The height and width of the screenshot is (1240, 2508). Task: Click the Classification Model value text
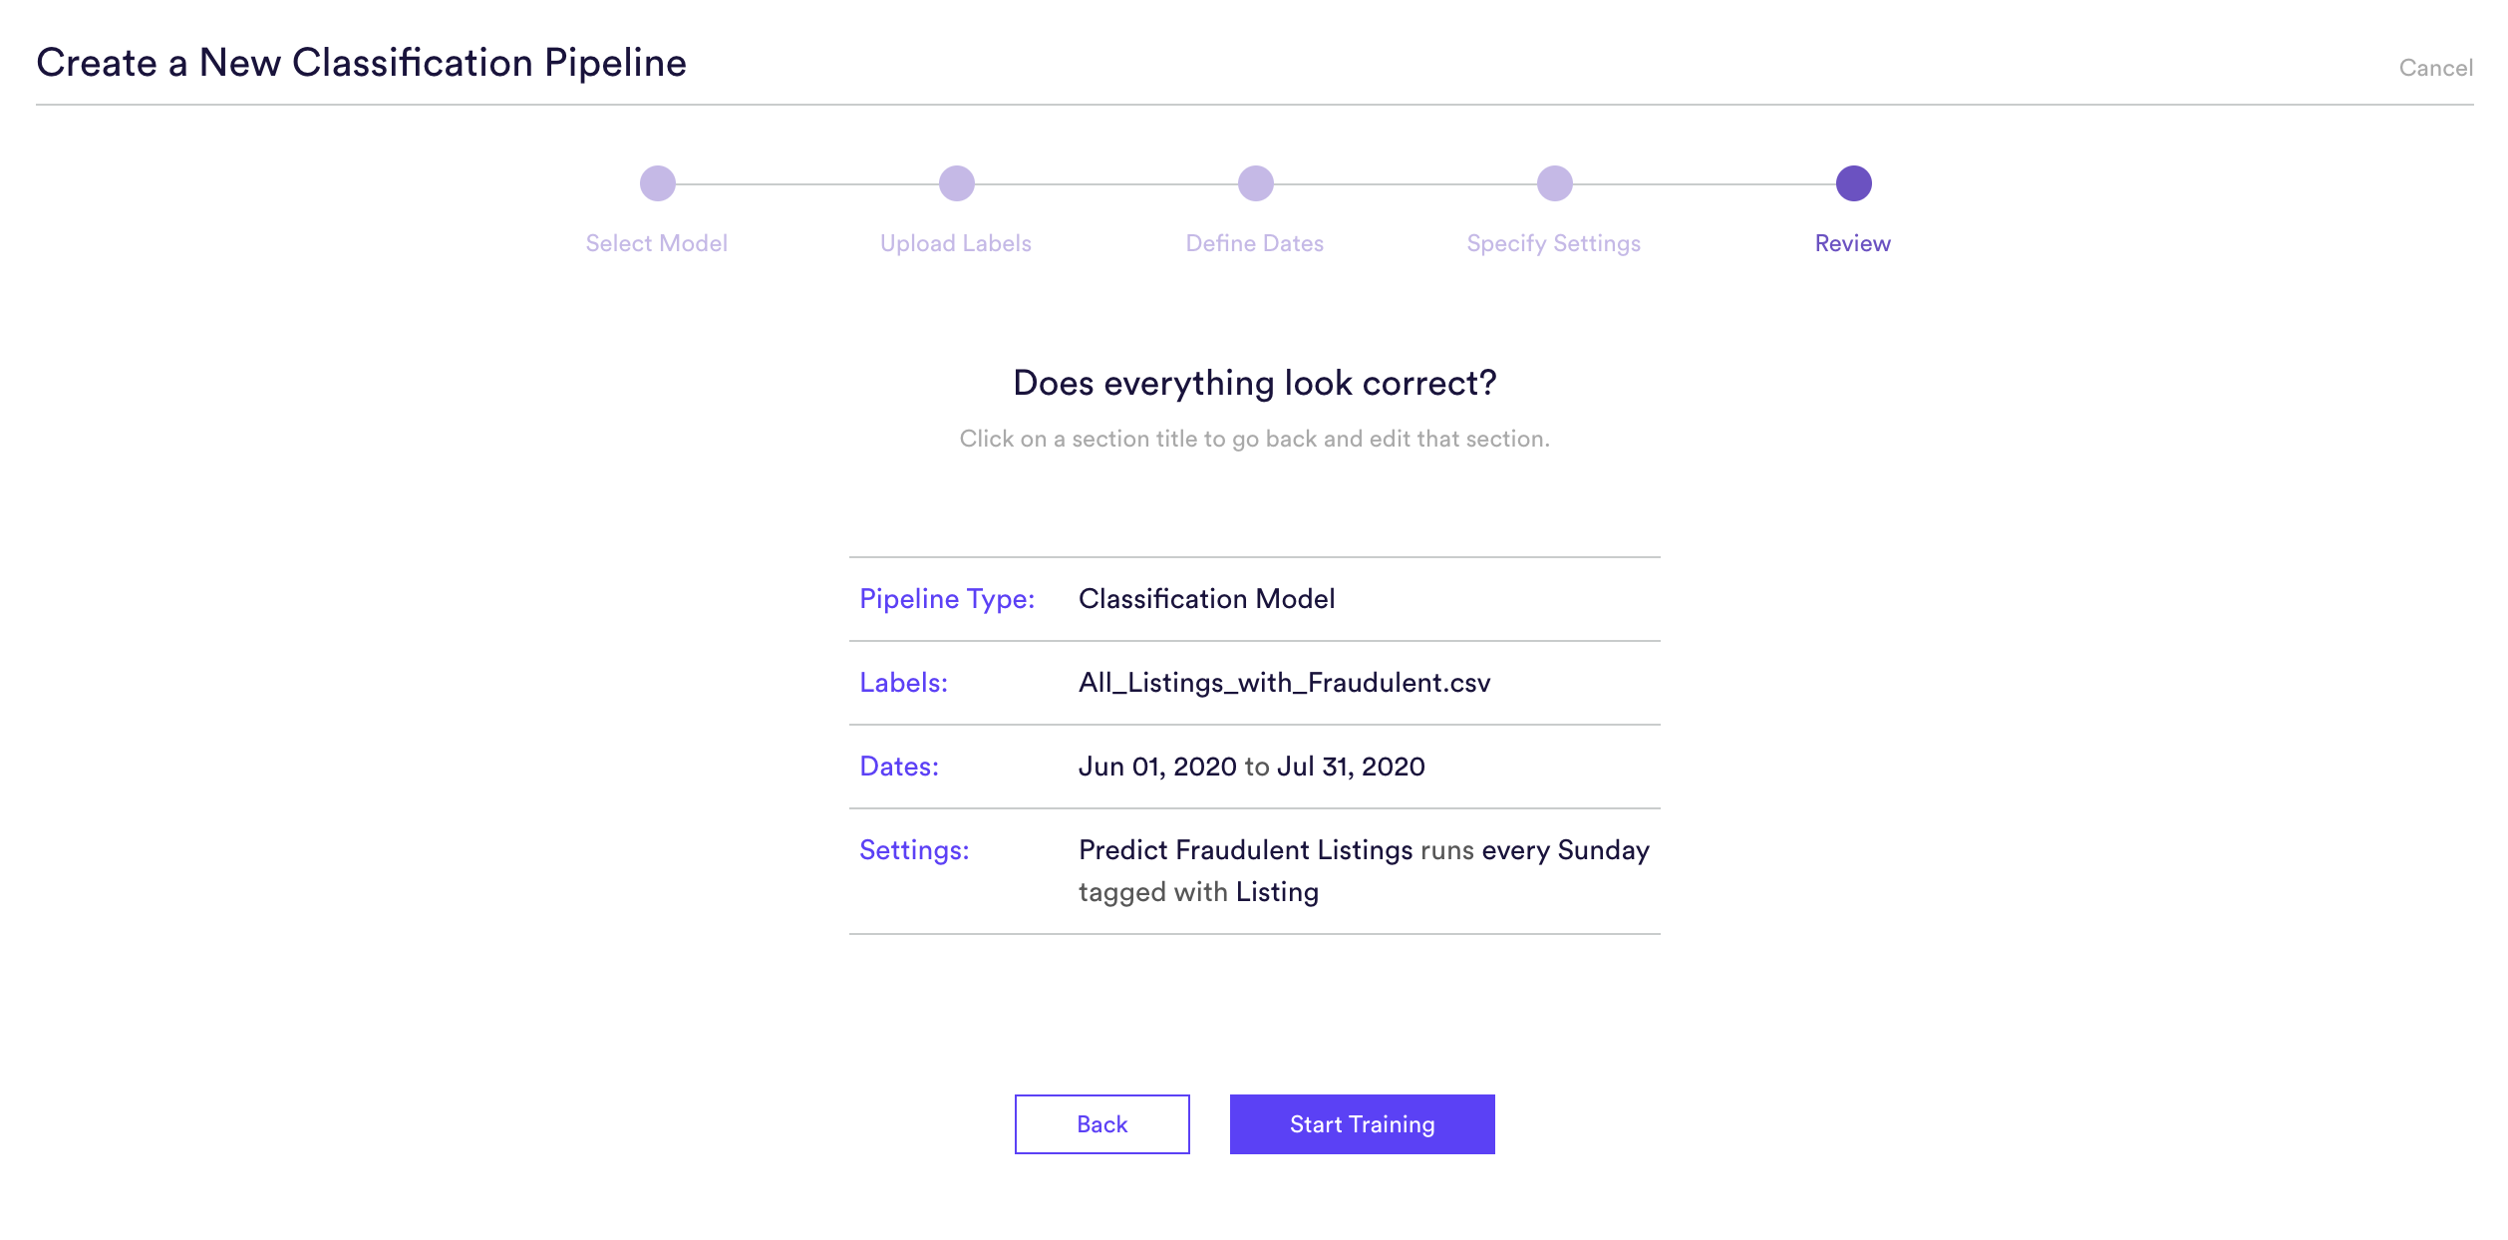point(1206,599)
